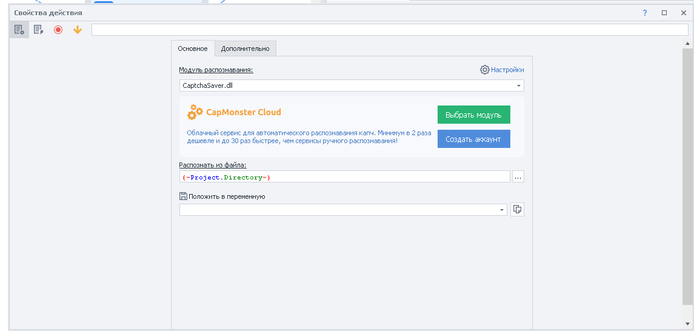694x331 pixels.
Task: Open the Настройки link
Action: [x=507, y=70]
